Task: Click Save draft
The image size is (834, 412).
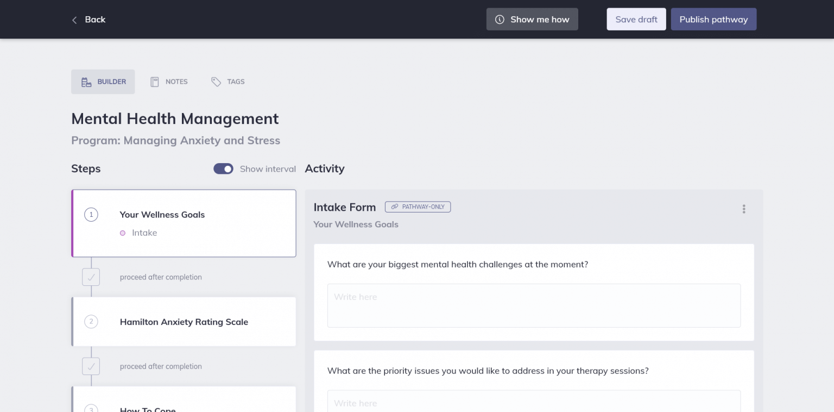Action: tap(636, 19)
